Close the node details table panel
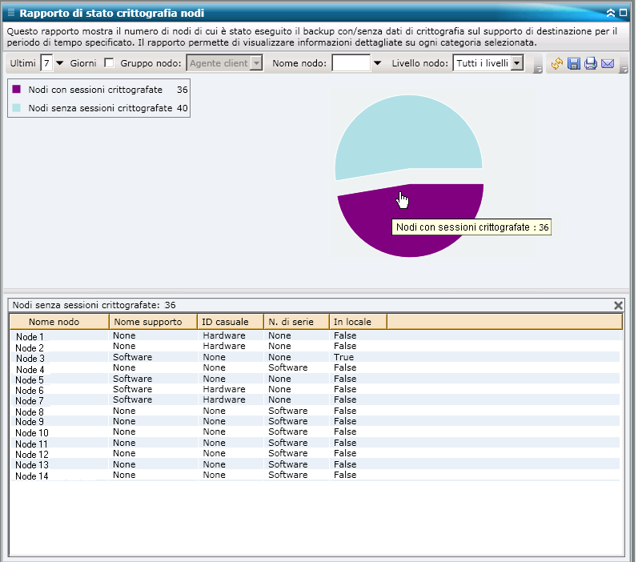 pos(618,305)
